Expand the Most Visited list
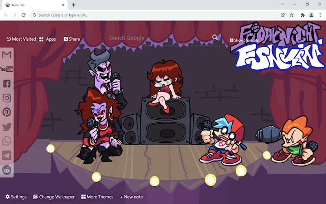The width and height of the screenshot is (326, 204). [x=21, y=39]
